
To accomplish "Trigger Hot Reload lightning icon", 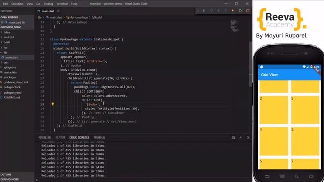I will 233,11.
